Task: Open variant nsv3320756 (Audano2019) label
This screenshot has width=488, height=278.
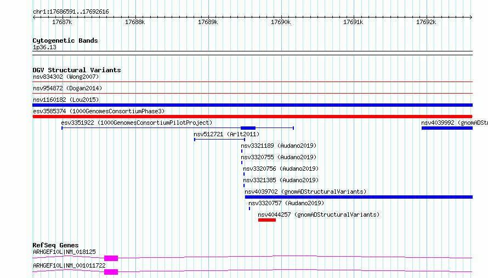Action: [x=281, y=169]
